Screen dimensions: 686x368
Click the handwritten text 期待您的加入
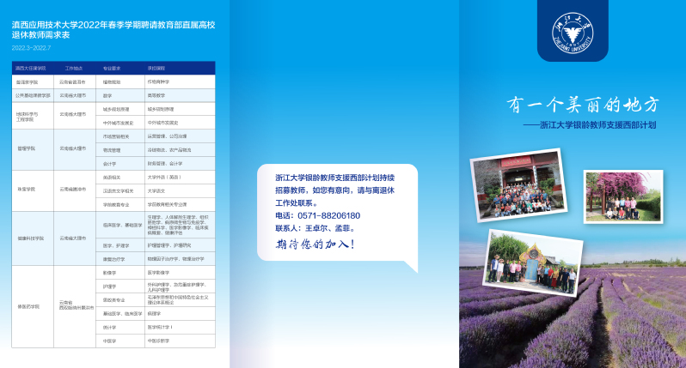(314, 244)
